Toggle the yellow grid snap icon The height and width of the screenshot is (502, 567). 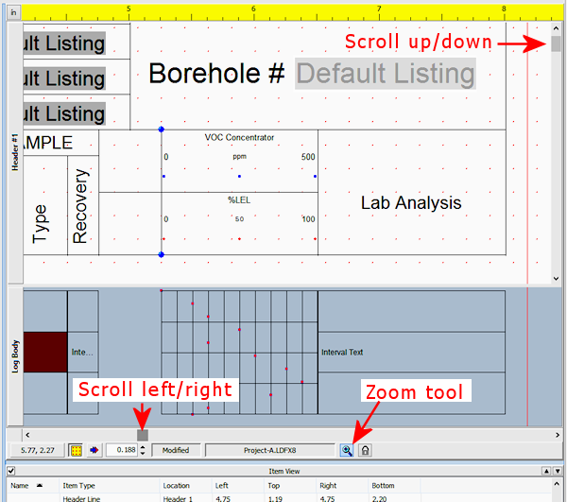click(75, 451)
